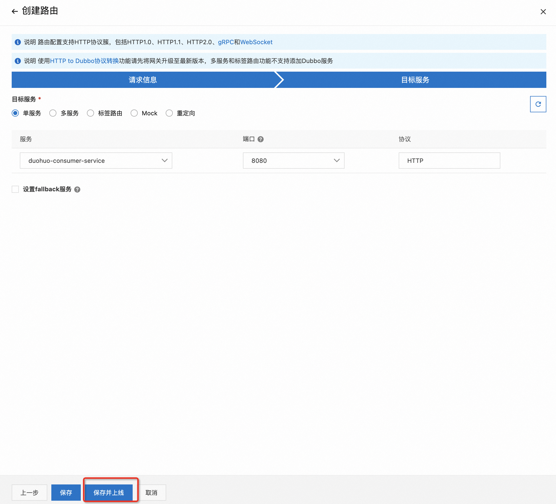Screen dimensions: 556x504
Task: Click the HTTP protocol field
Action: pos(449,161)
